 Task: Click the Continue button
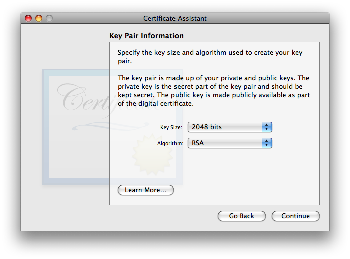(x=295, y=216)
